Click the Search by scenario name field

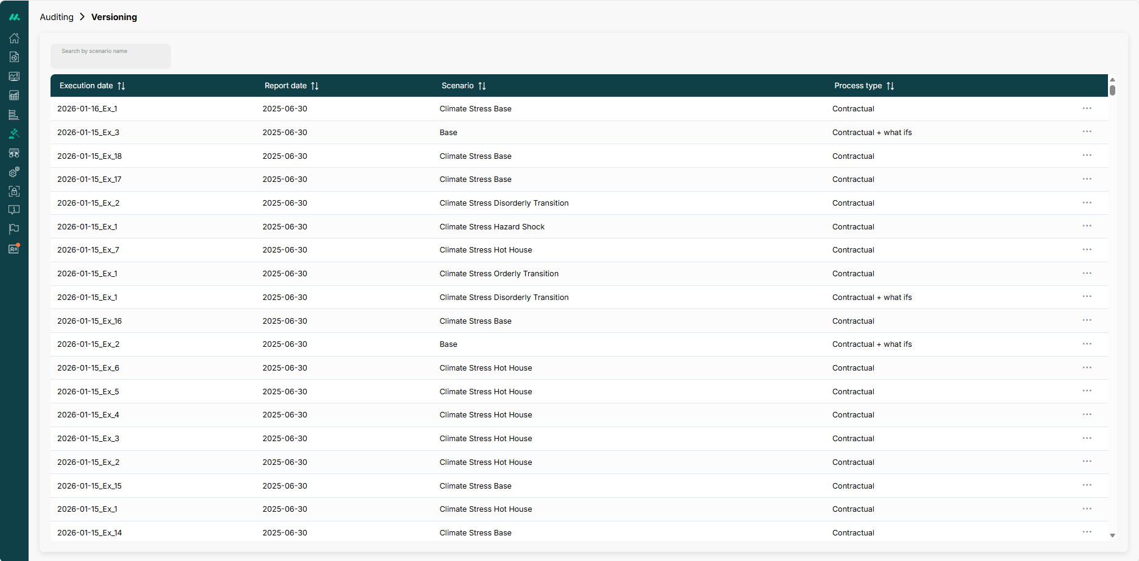(110, 56)
